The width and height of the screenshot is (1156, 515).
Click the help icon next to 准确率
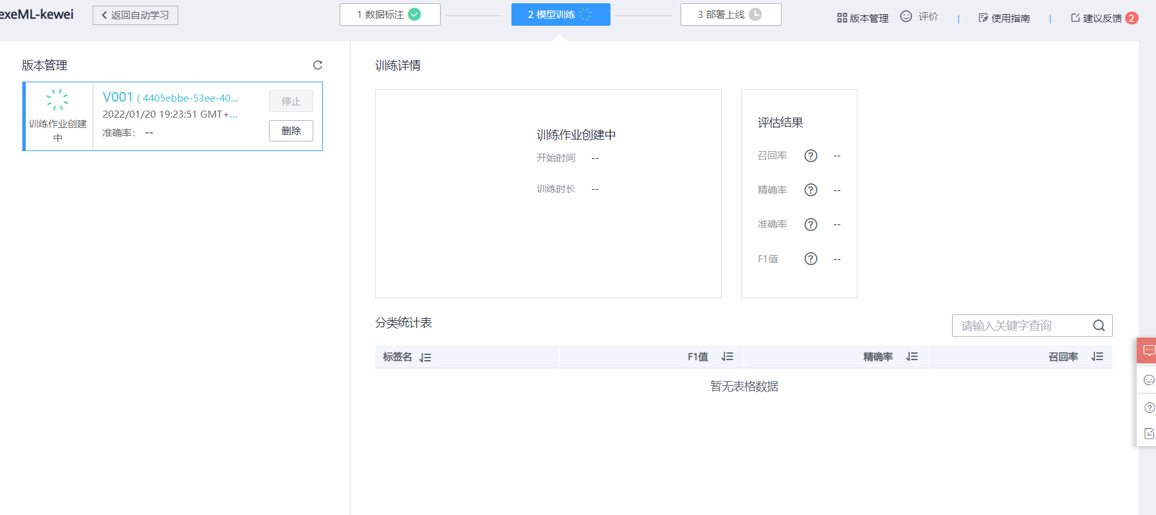(x=811, y=224)
